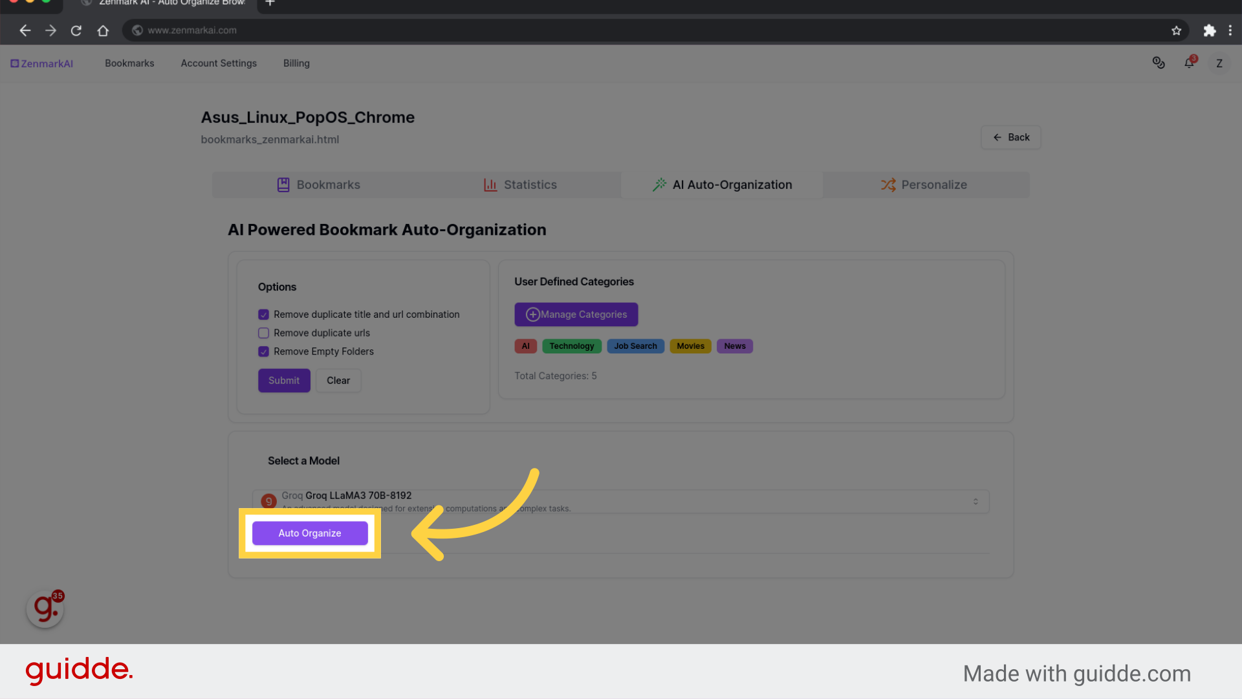This screenshot has height=699, width=1242.
Task: Switch to the Personalize tab
Action: [x=924, y=185]
